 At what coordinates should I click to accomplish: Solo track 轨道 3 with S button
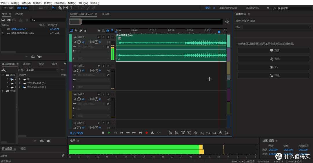pos(103,95)
